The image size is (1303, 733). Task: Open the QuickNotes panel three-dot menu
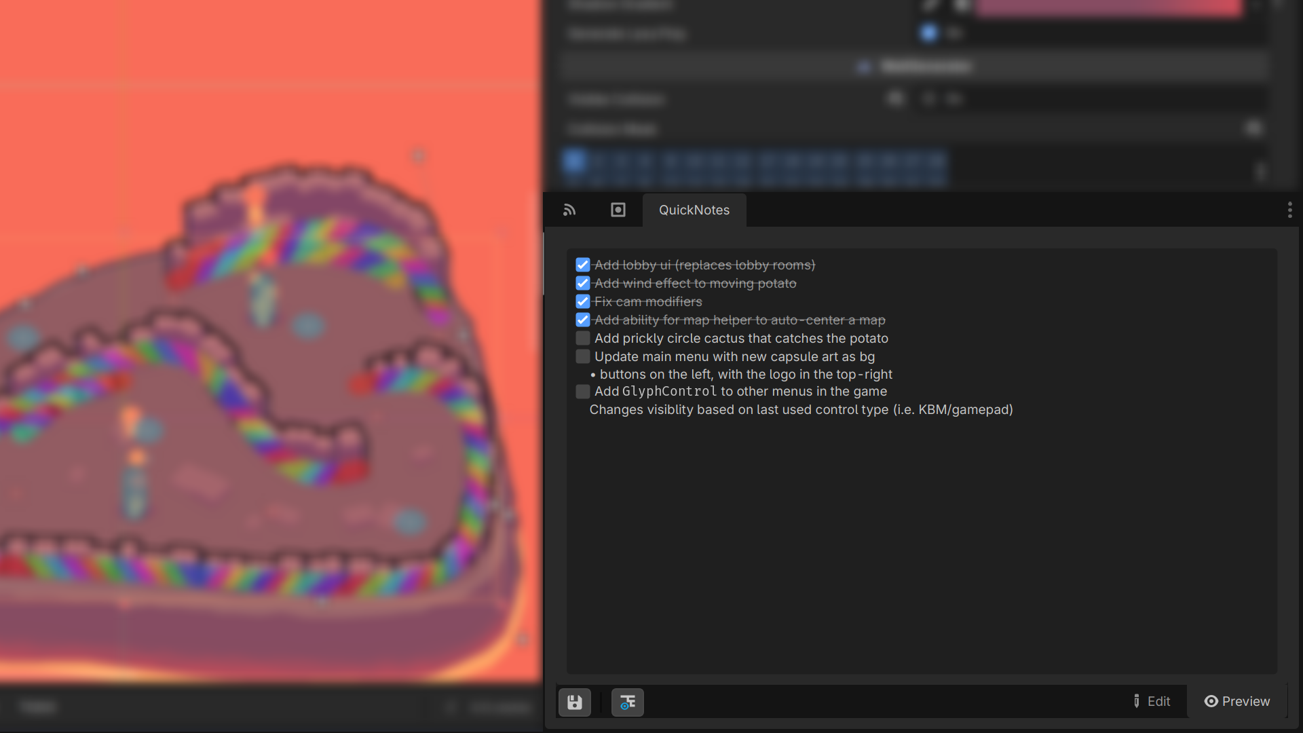coord(1289,210)
